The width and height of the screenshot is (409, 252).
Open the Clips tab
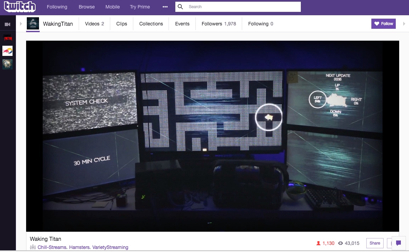[x=121, y=24]
